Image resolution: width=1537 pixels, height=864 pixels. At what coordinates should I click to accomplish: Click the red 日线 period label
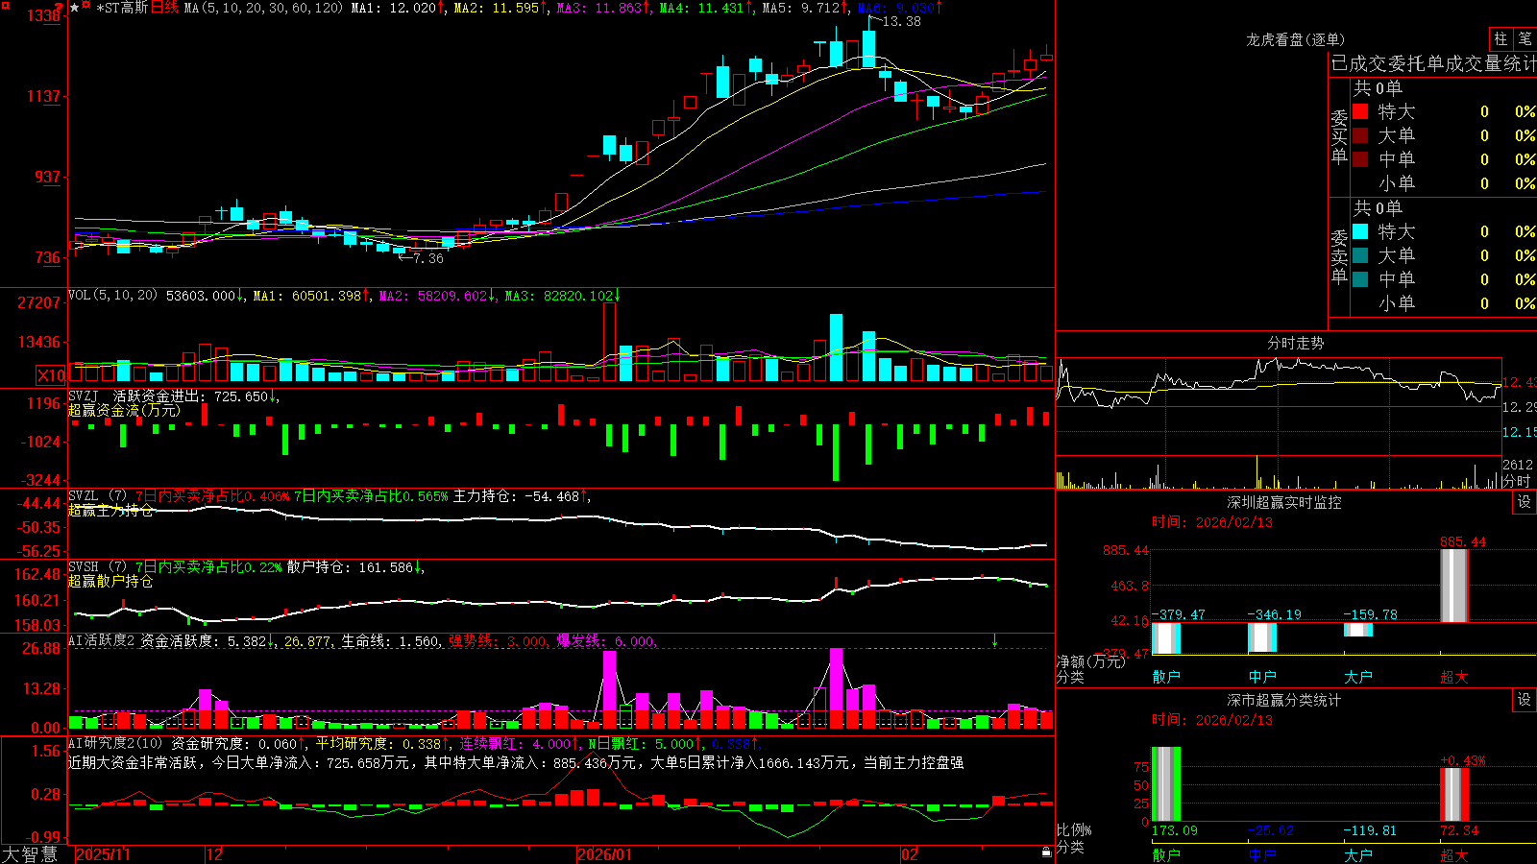click(x=165, y=8)
